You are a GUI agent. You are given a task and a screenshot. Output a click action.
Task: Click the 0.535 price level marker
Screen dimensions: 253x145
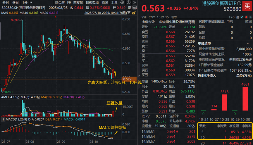pyautogui.click(x=127, y=79)
